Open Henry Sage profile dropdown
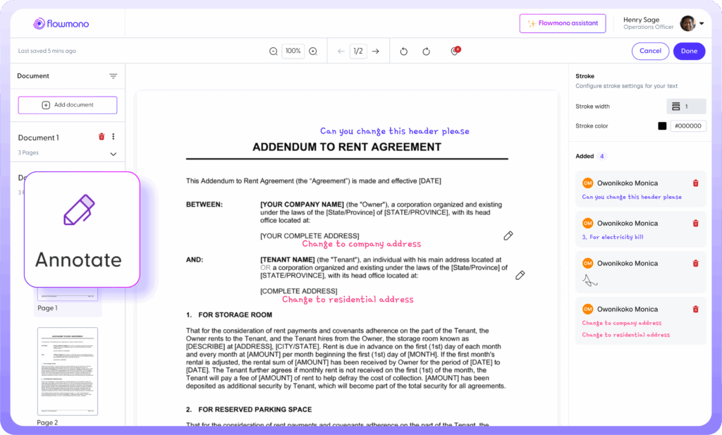Viewport: 722px width, 435px height. coord(702,23)
